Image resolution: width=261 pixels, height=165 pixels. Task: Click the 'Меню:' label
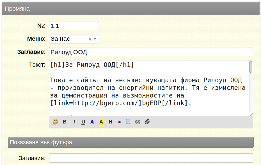click(x=36, y=39)
